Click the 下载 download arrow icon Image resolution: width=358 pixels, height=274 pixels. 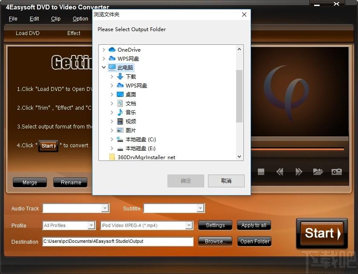tap(120, 76)
